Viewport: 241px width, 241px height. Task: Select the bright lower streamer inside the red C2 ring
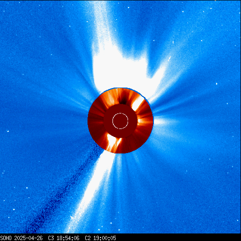point(113,143)
